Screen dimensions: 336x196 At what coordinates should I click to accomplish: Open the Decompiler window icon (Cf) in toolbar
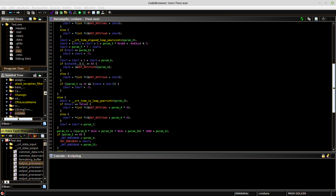point(70,13)
